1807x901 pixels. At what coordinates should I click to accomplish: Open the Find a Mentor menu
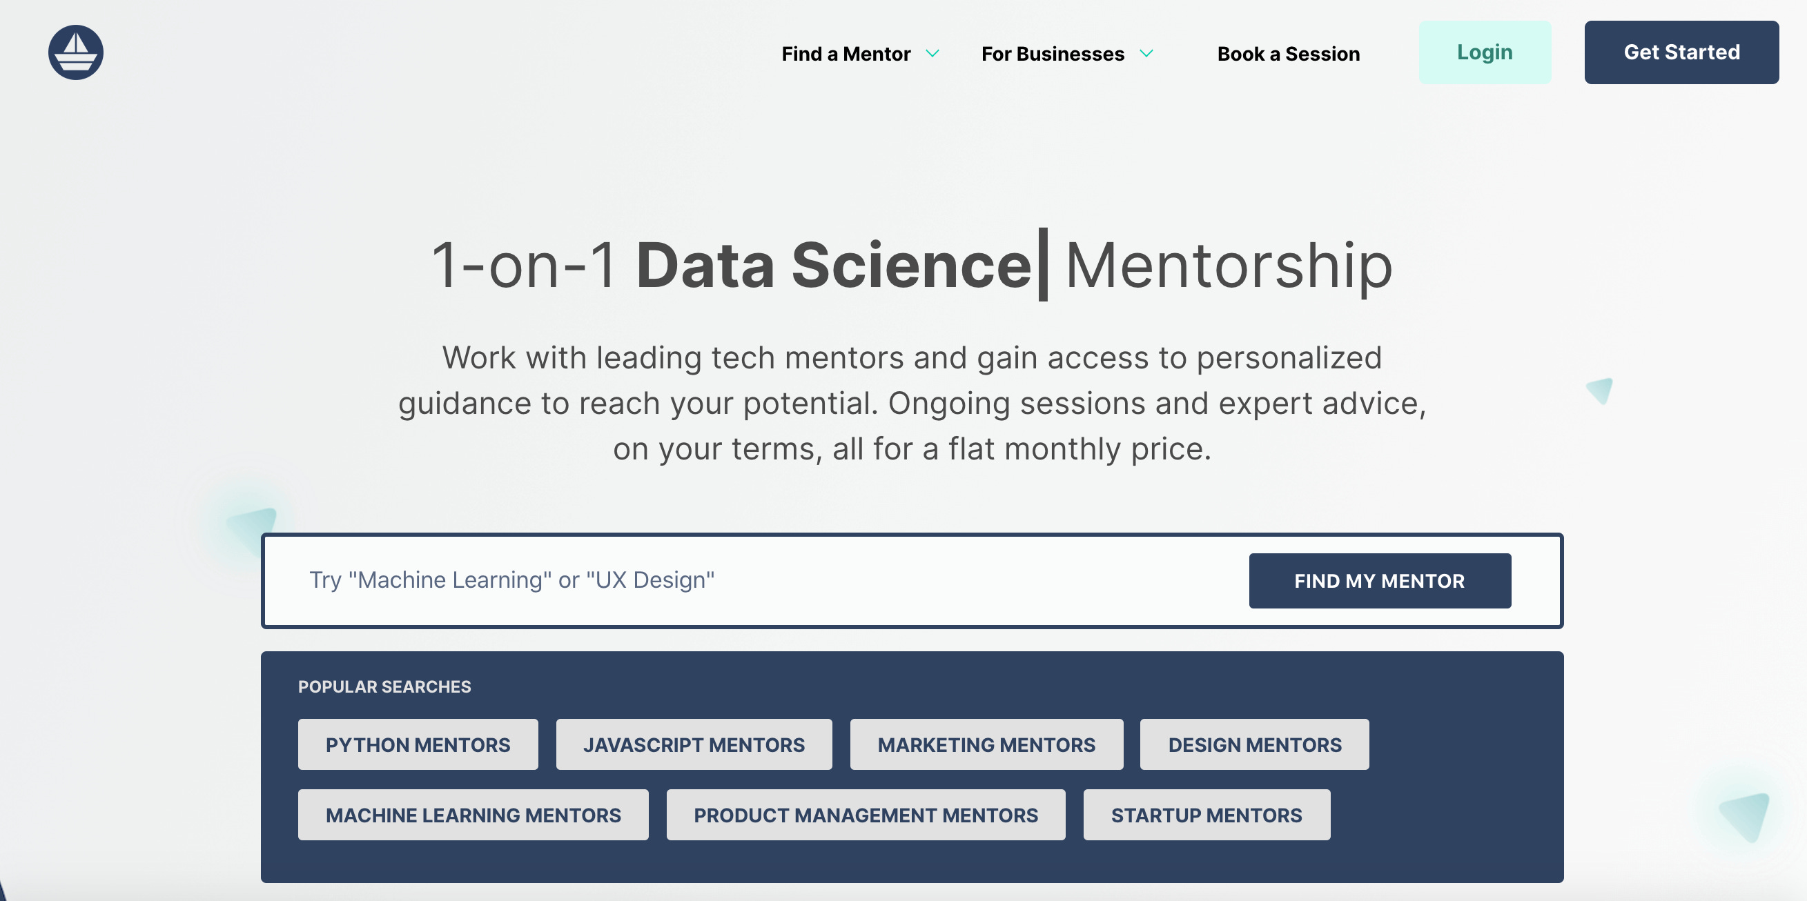pyautogui.click(x=846, y=54)
